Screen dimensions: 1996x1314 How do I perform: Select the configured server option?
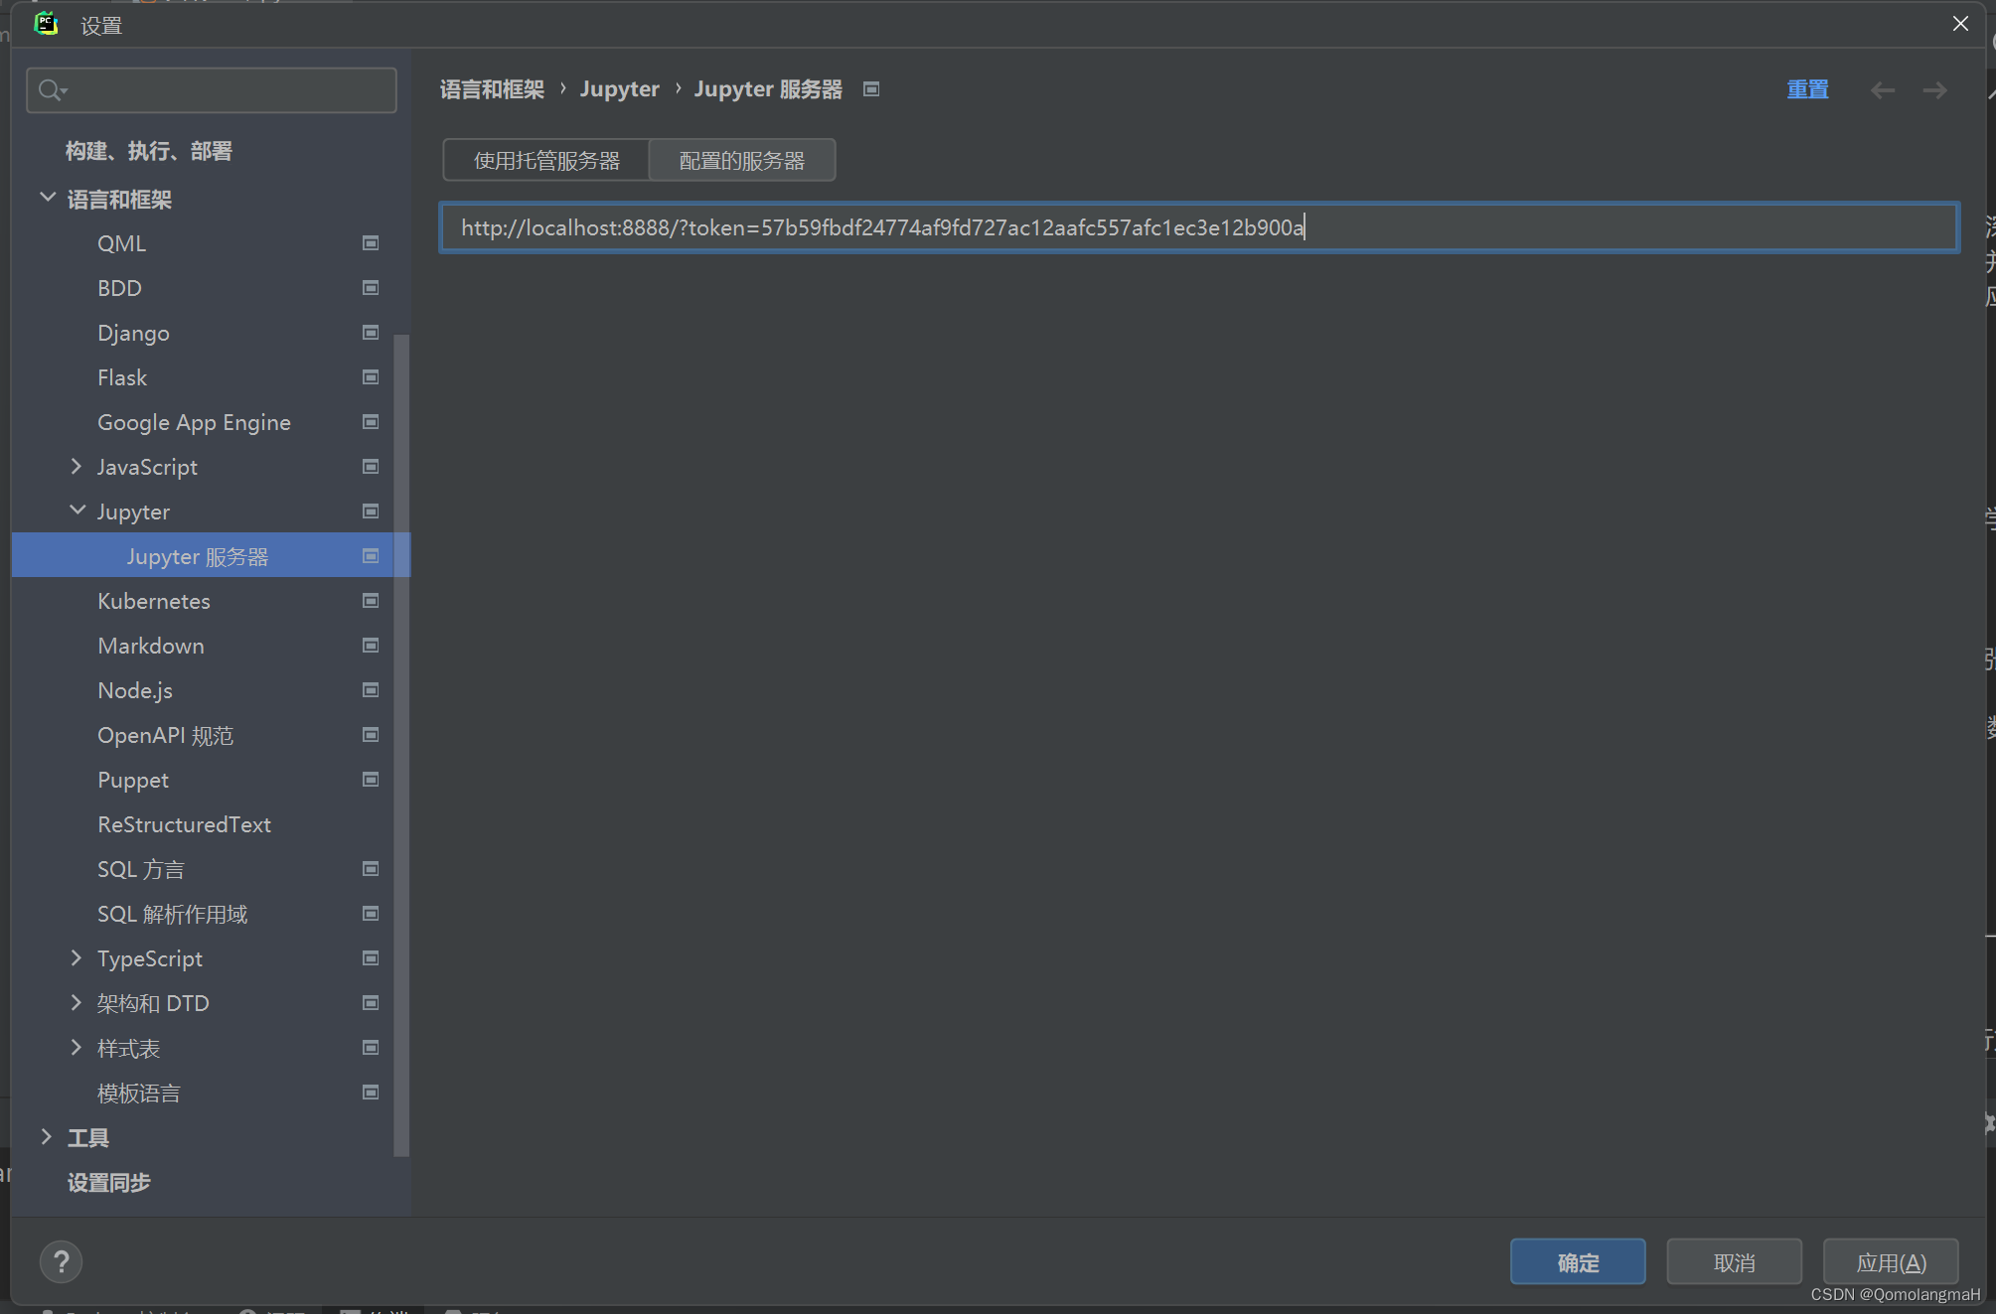[x=741, y=161]
